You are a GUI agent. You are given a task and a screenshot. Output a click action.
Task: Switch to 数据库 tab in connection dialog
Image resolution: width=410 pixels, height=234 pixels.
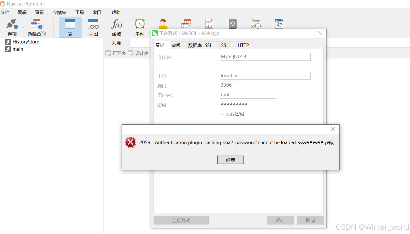point(195,45)
